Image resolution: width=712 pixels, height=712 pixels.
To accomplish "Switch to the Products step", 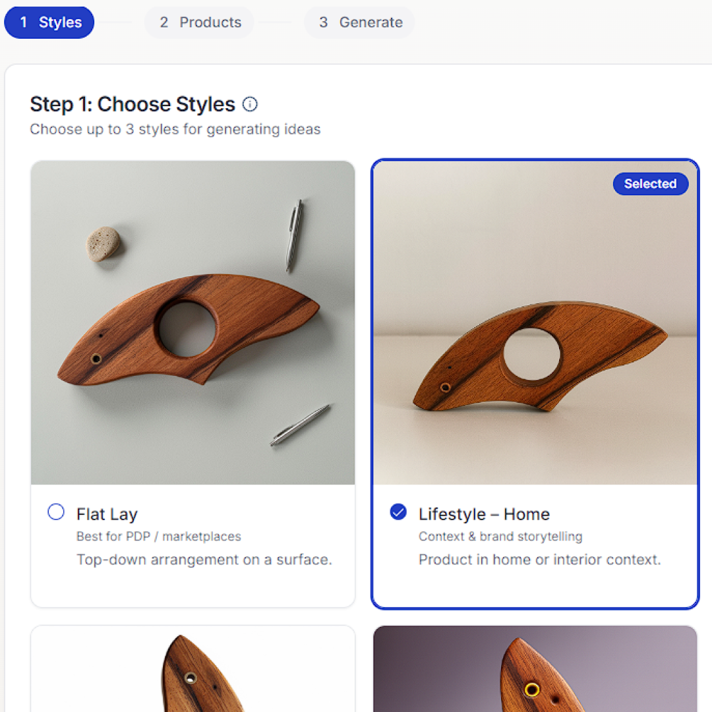I will click(199, 22).
